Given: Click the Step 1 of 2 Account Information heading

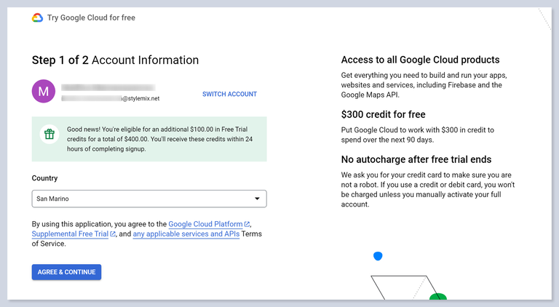Looking at the screenshot, I should [115, 60].
